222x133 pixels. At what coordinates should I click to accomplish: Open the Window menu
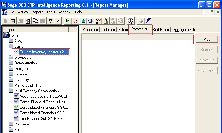coord(65,12)
